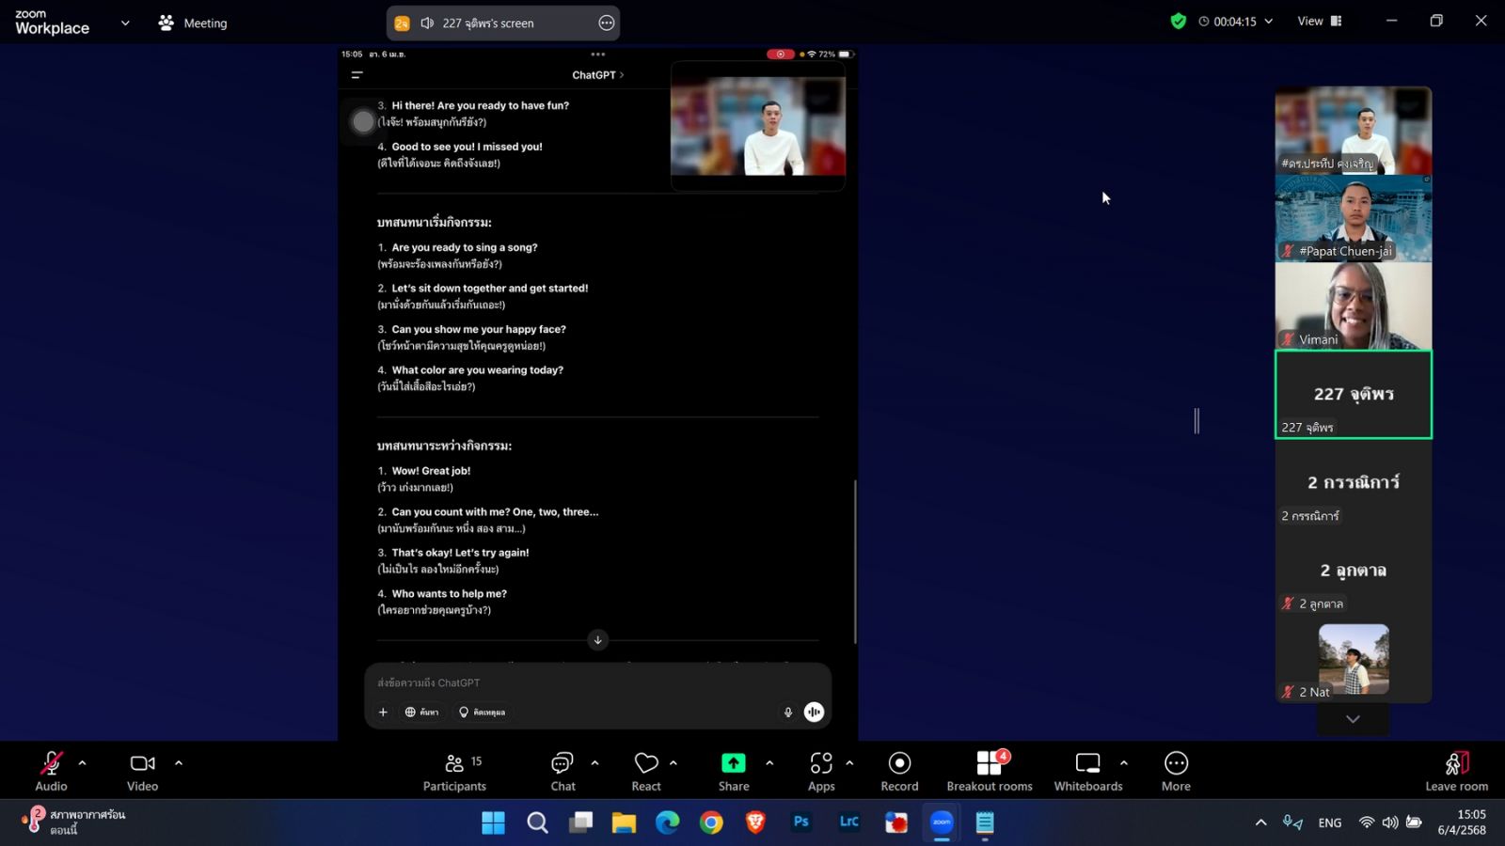Open the Meeting menu item
Viewport: 1505px width, 846px height.
point(194,23)
